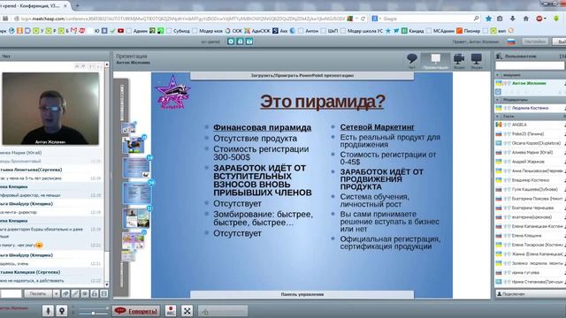Open the Пионер bookmark
The width and height of the screenshot is (566, 318).
468,31
